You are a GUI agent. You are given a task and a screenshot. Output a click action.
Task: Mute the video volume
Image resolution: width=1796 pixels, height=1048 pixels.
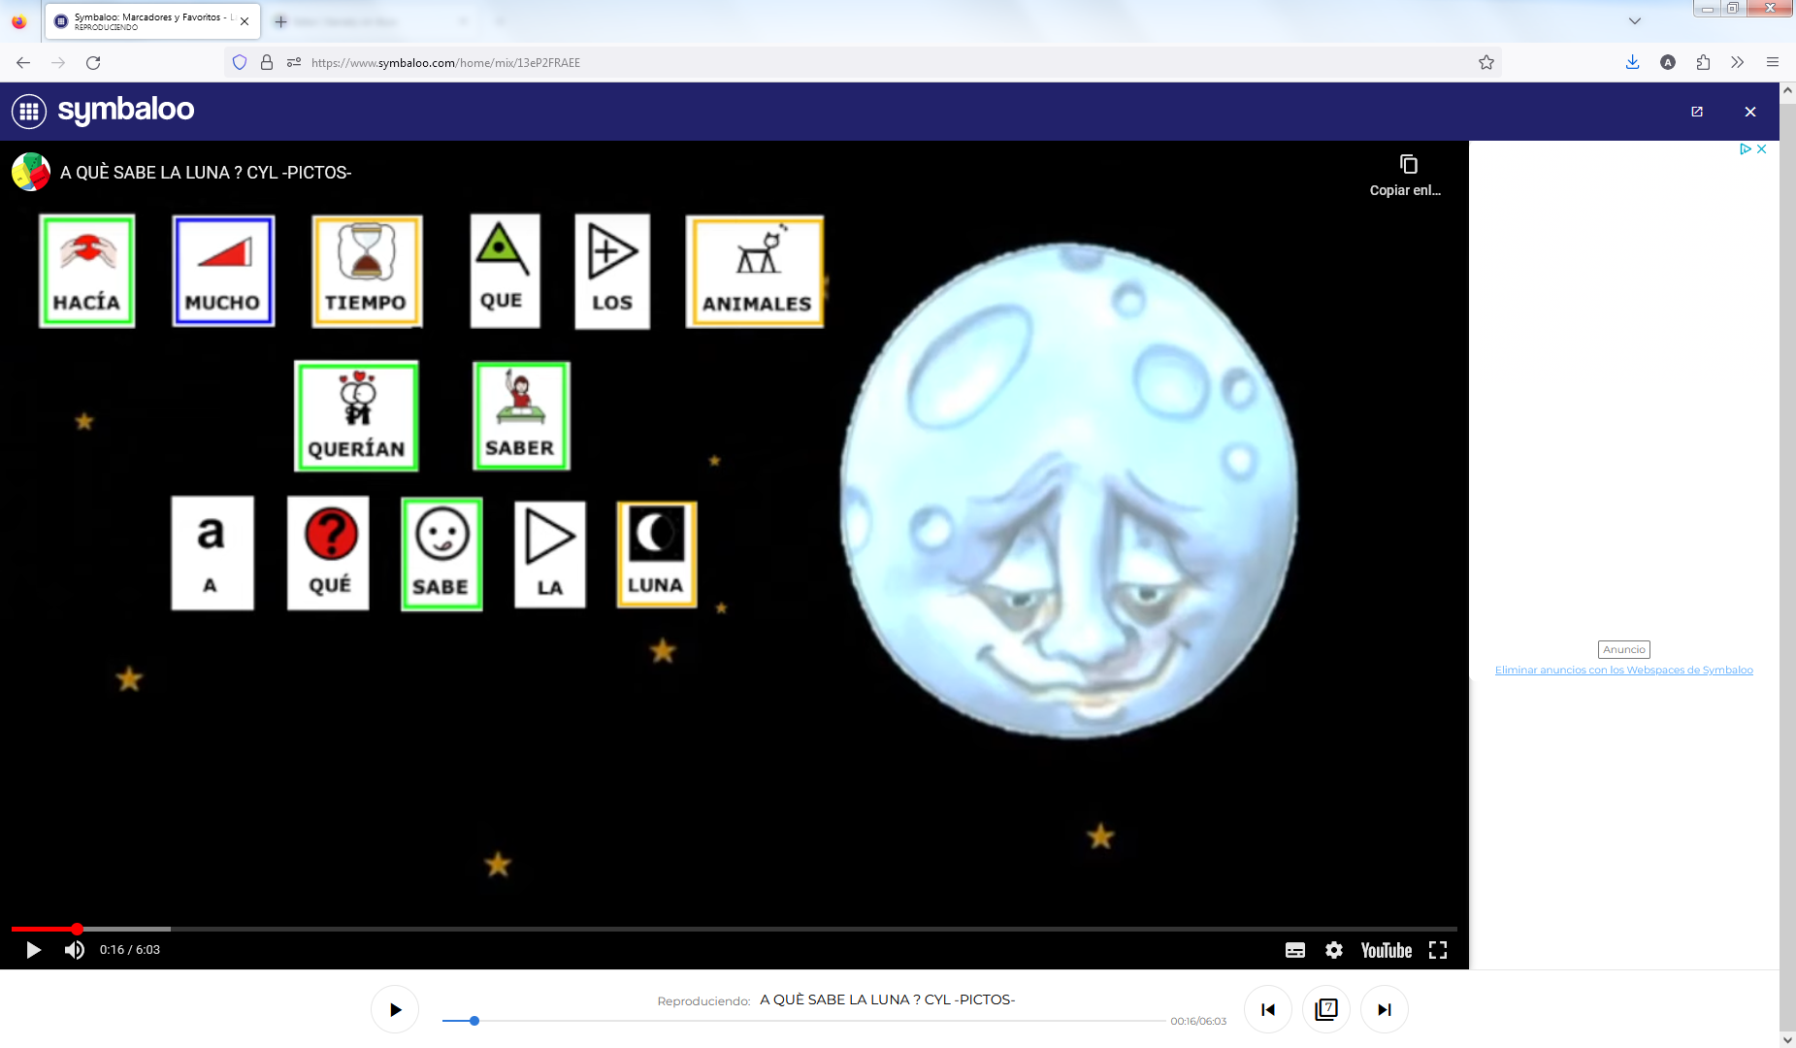click(75, 950)
